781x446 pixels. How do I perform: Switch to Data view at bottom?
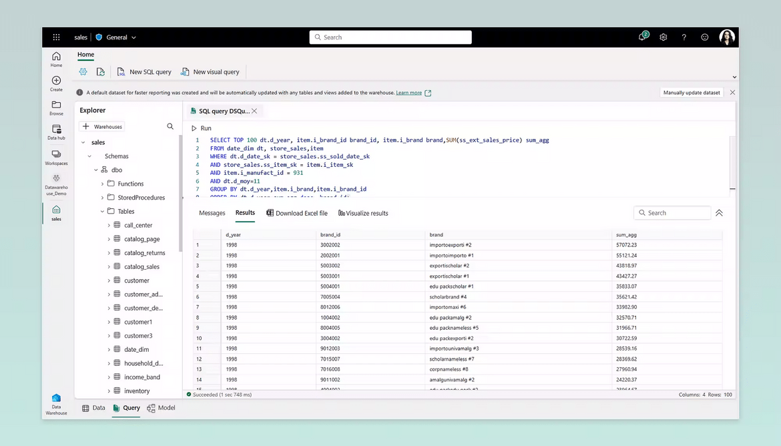pyautogui.click(x=93, y=408)
